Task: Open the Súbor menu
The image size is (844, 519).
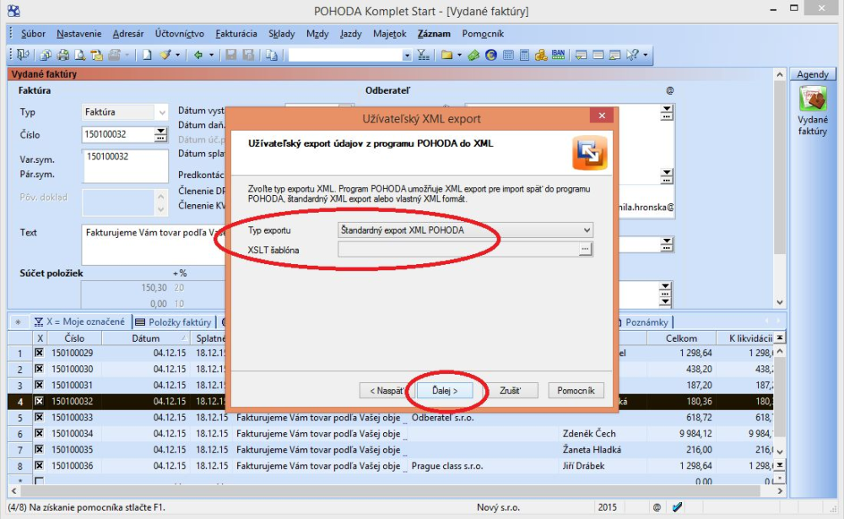Action: pyautogui.click(x=33, y=34)
